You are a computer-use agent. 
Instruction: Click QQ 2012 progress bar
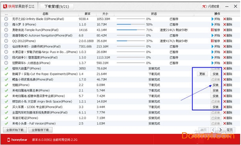[131, 41]
